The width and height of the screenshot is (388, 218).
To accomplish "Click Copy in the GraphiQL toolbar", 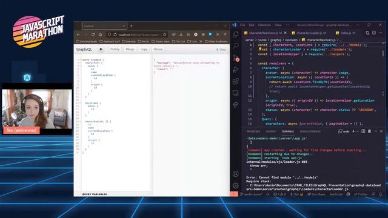I will click(x=144, y=49).
